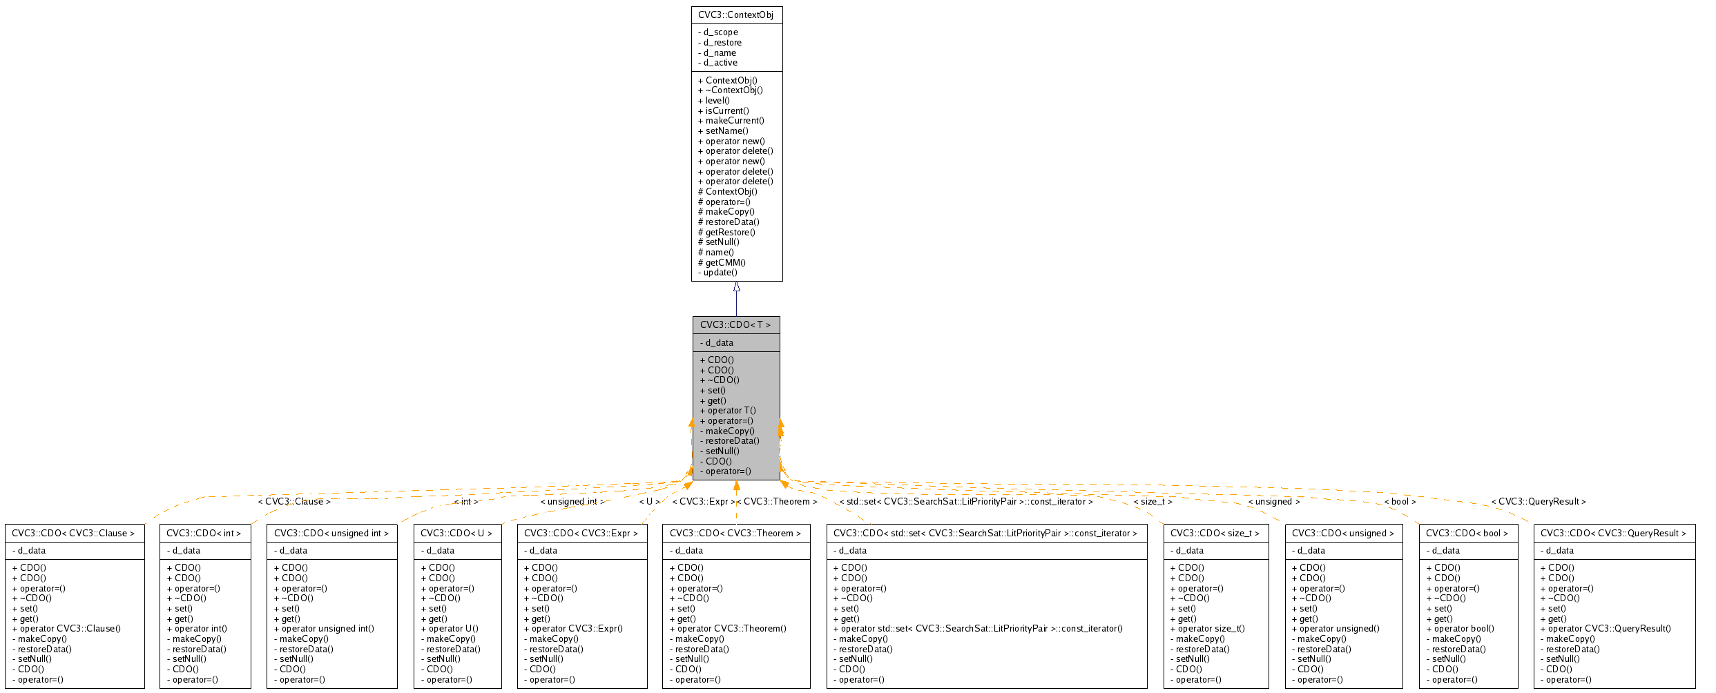Open the CVC3::CDO< unsigned > class box title
The width and height of the screenshot is (1716, 693).
[x=1343, y=534]
